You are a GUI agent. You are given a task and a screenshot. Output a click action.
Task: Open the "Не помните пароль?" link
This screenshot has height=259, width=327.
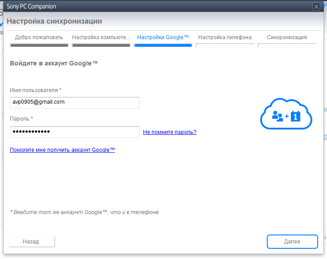[170, 132]
